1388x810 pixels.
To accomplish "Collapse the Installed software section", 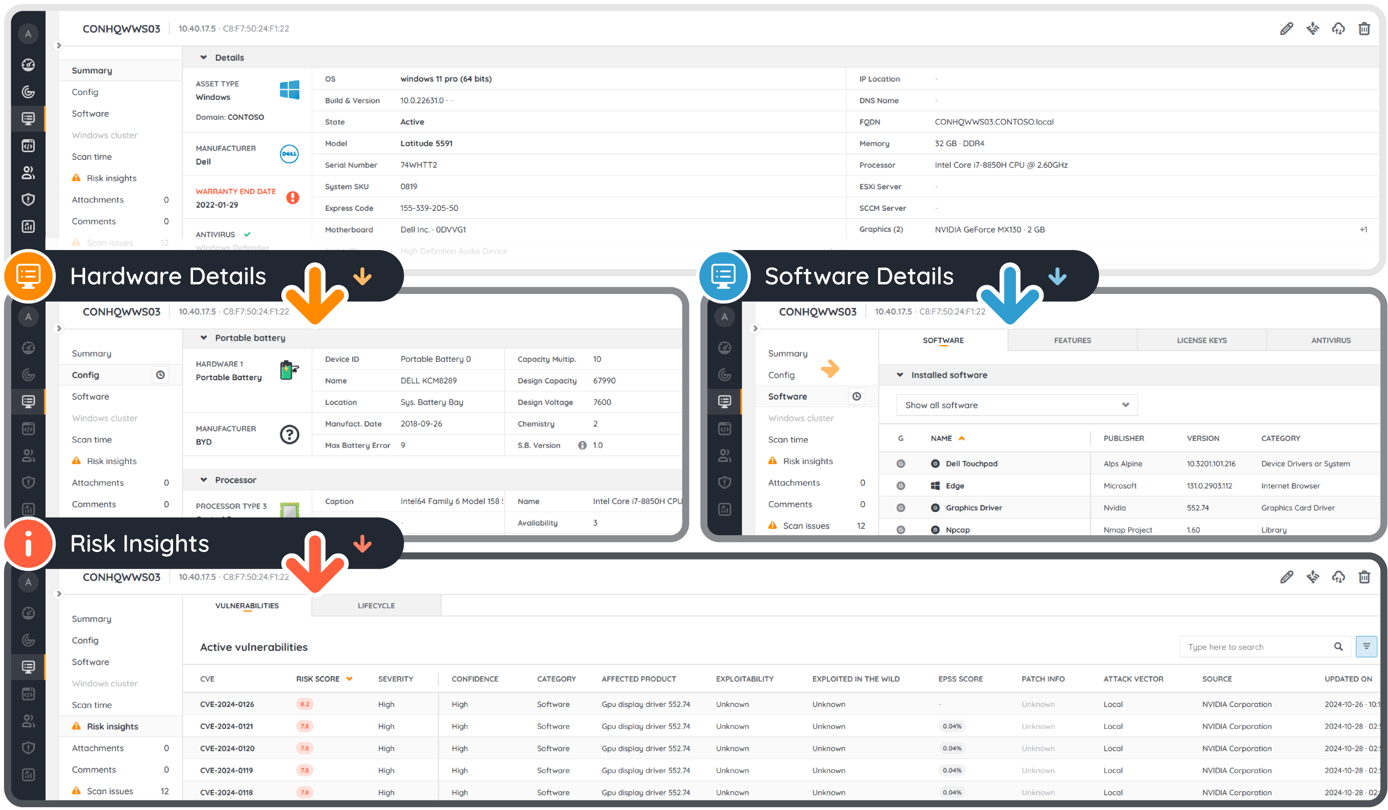I will pos(900,375).
